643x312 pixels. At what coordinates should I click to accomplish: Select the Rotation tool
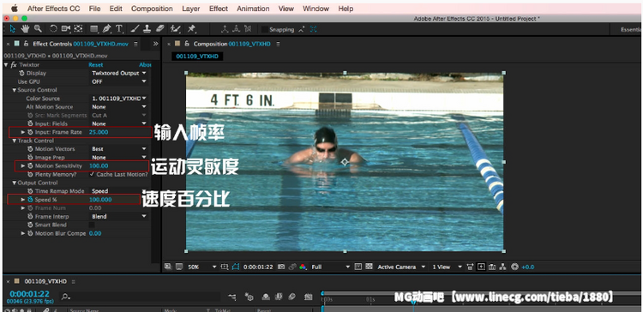click(x=53, y=28)
